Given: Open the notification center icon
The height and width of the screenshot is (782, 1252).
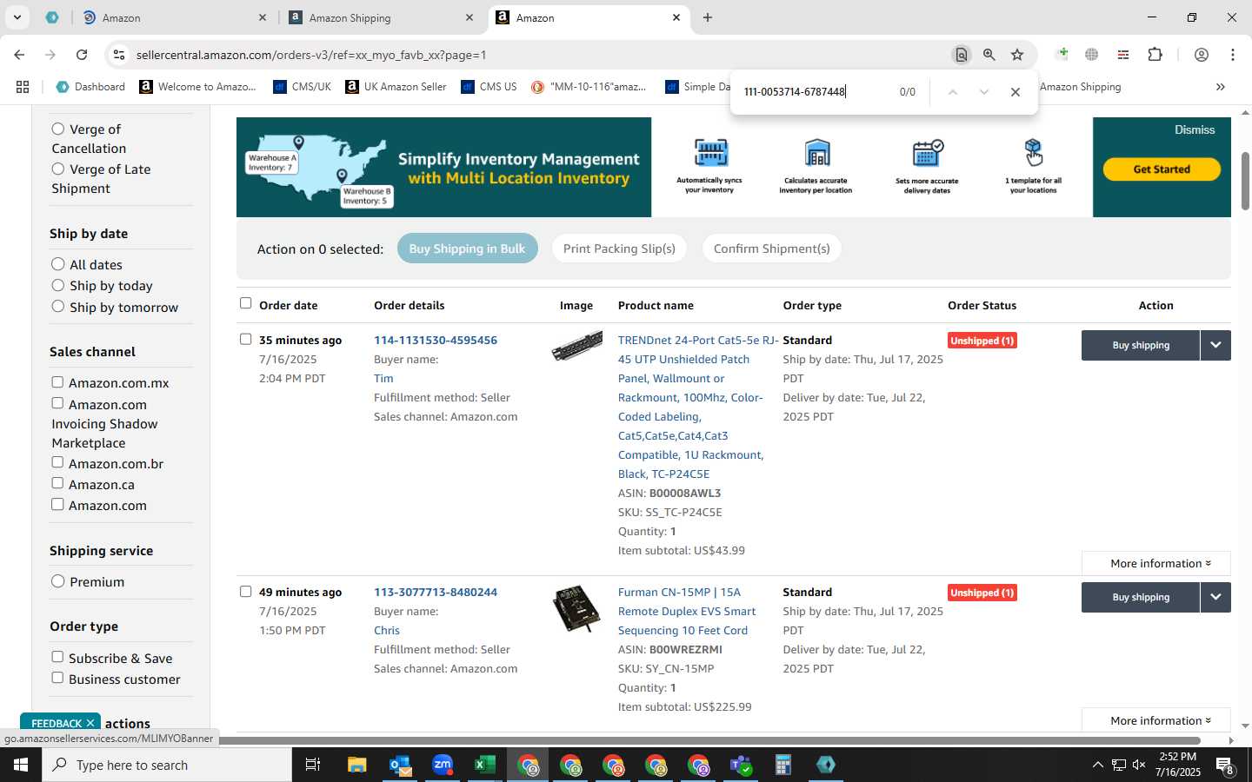Looking at the screenshot, I should (x=1225, y=765).
